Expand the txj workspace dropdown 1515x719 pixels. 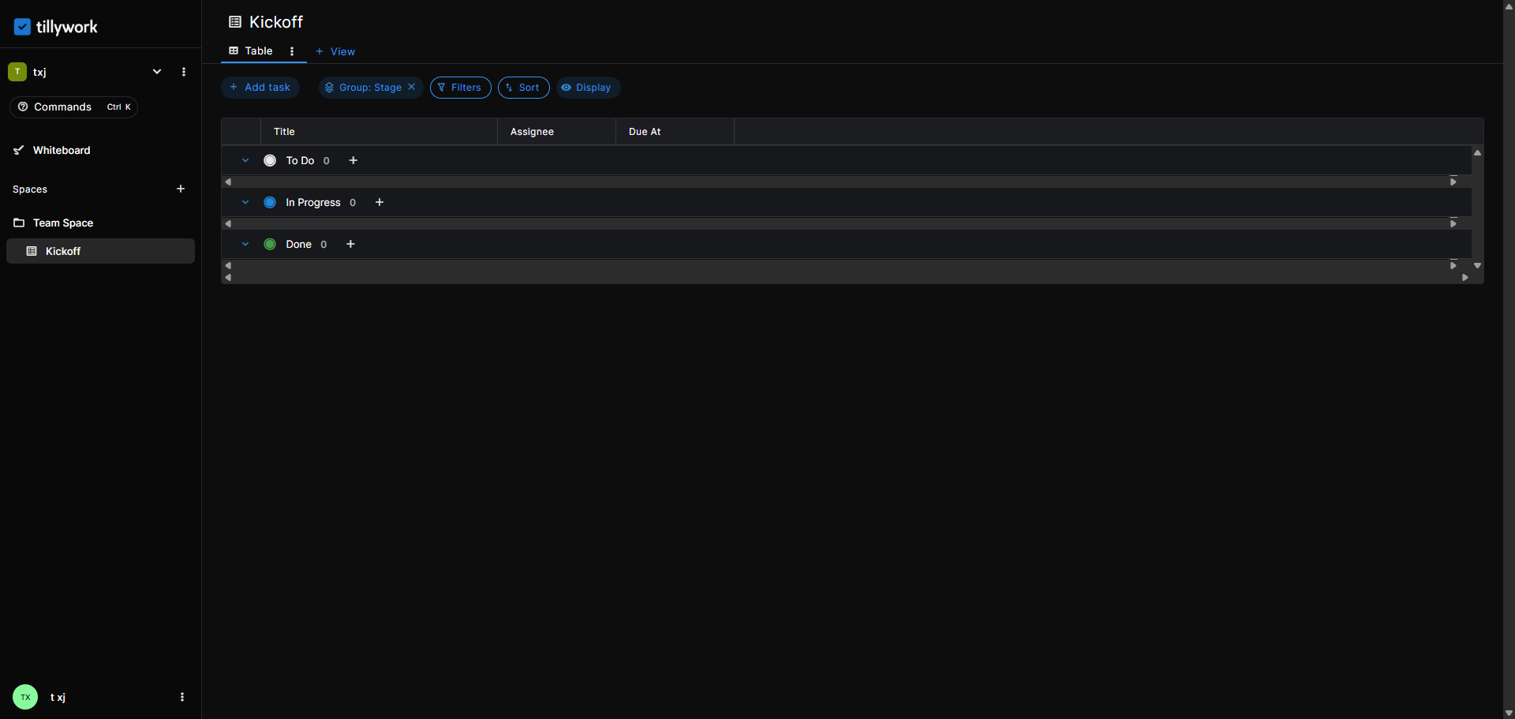tap(157, 72)
